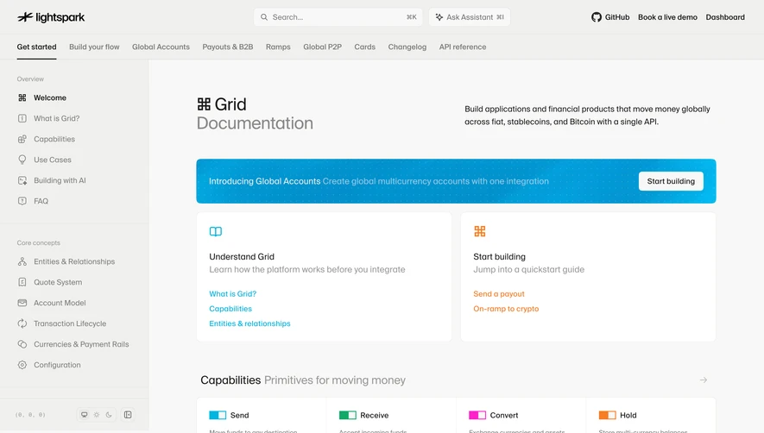Click the GitHub octocat icon

pos(597,17)
